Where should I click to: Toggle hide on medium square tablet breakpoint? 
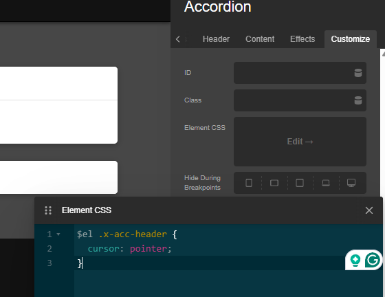pyautogui.click(x=300, y=183)
